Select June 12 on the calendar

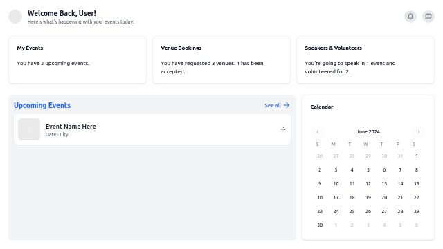click(x=368, y=183)
